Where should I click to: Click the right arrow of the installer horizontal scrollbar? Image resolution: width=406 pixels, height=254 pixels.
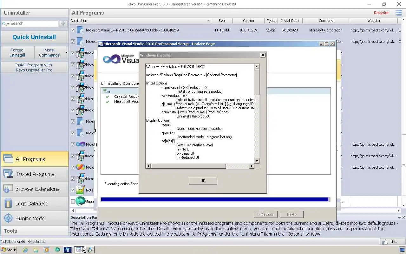pyautogui.click(x=252, y=166)
